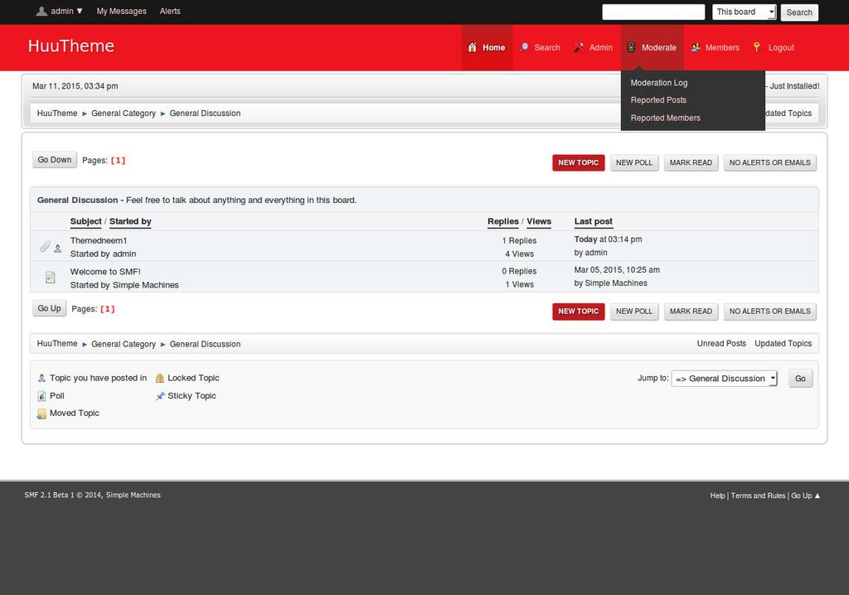Select Moderation Log from Moderate menu
Image resolution: width=849 pixels, height=595 pixels.
click(x=659, y=83)
